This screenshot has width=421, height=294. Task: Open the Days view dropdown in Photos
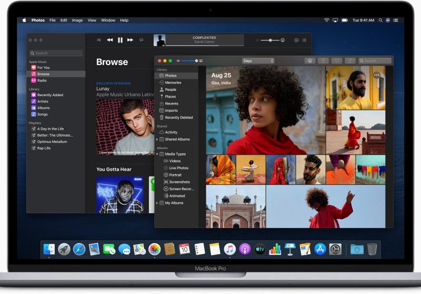point(258,61)
